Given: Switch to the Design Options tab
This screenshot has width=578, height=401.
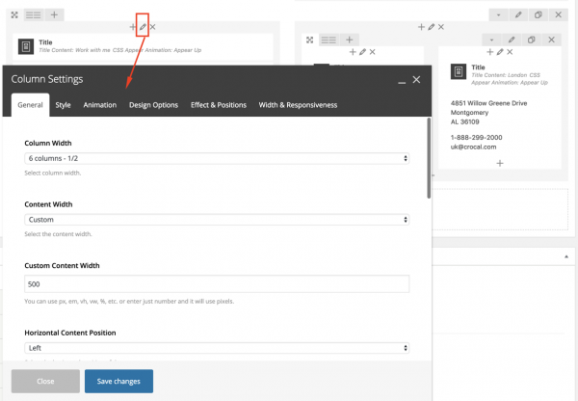Looking at the screenshot, I should [153, 105].
